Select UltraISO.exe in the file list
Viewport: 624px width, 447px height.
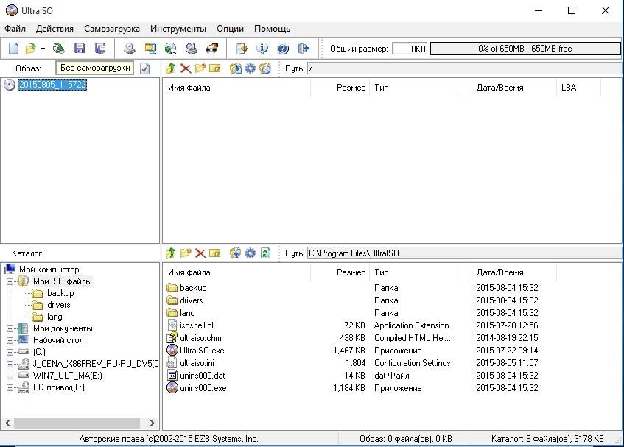(x=202, y=351)
